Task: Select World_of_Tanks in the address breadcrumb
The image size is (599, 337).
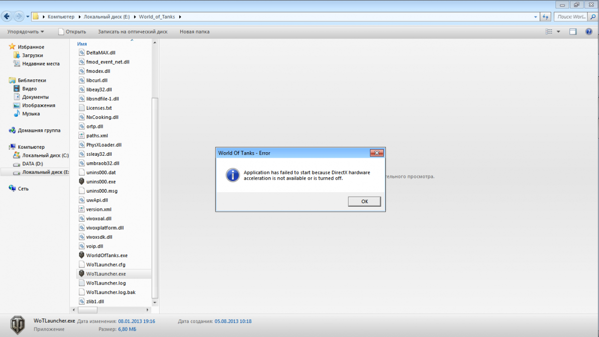Action: (157, 17)
